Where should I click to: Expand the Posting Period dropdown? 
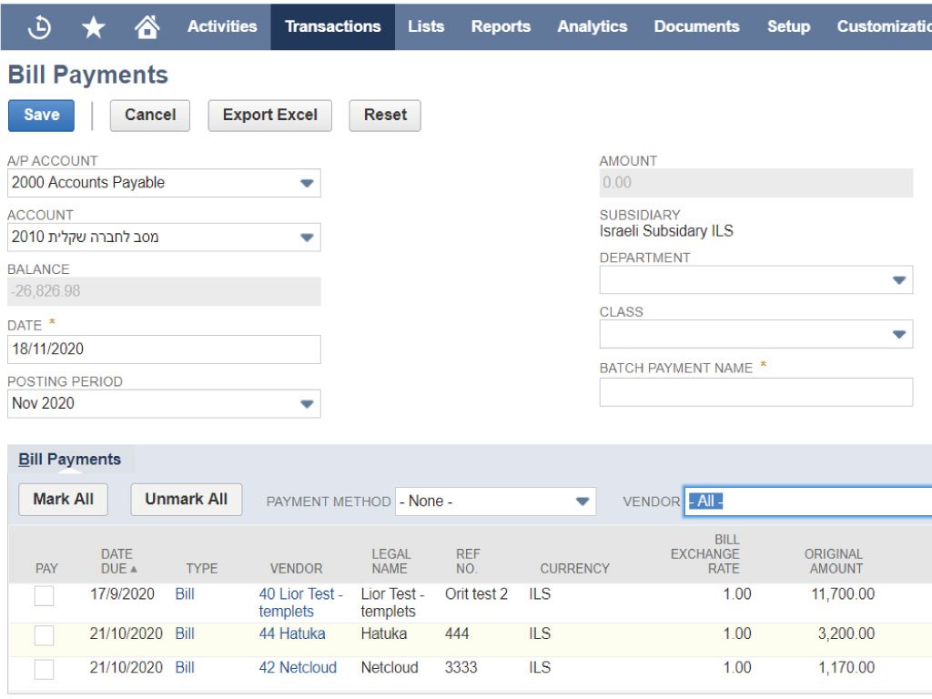coord(307,404)
